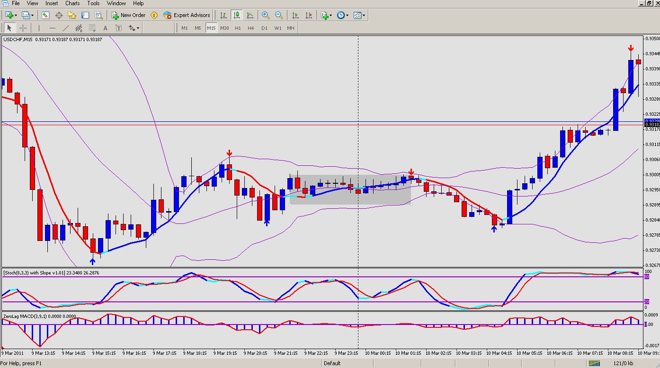Select the text tool marked A
This screenshot has height=368, width=660.
(106, 28)
